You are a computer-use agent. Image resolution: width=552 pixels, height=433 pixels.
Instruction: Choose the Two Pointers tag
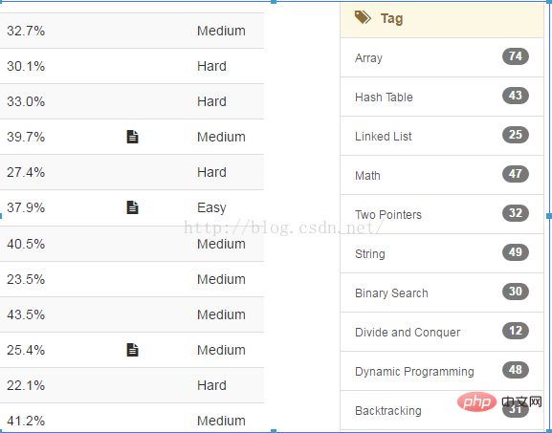pyautogui.click(x=442, y=214)
